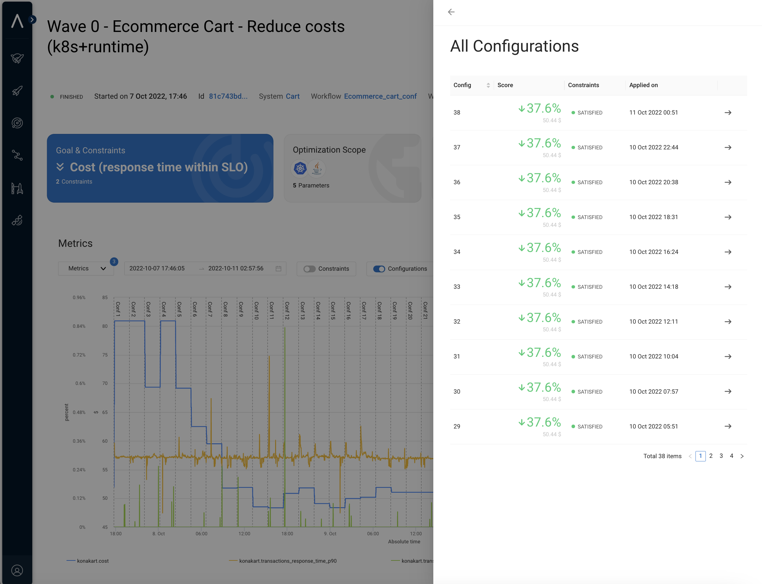Click the start date field 2022-10-07 17:46:05
Image resolution: width=762 pixels, height=584 pixels.
pos(157,269)
